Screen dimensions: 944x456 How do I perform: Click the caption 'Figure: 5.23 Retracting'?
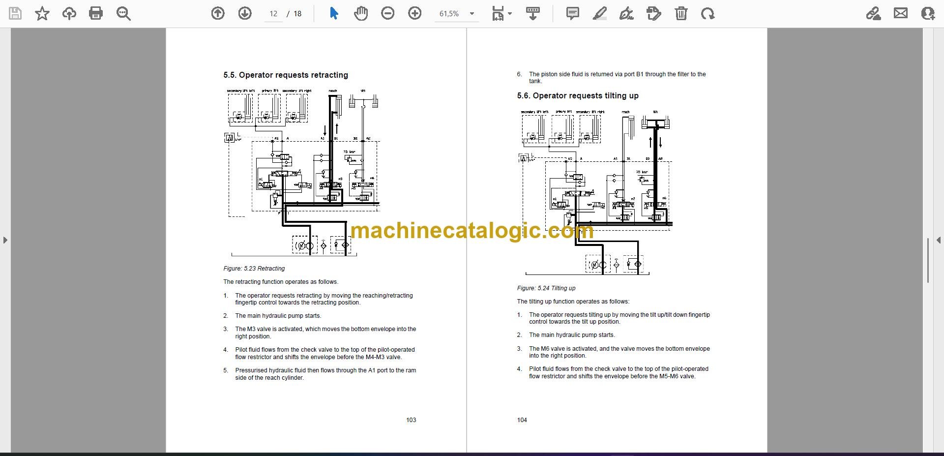pos(254,269)
